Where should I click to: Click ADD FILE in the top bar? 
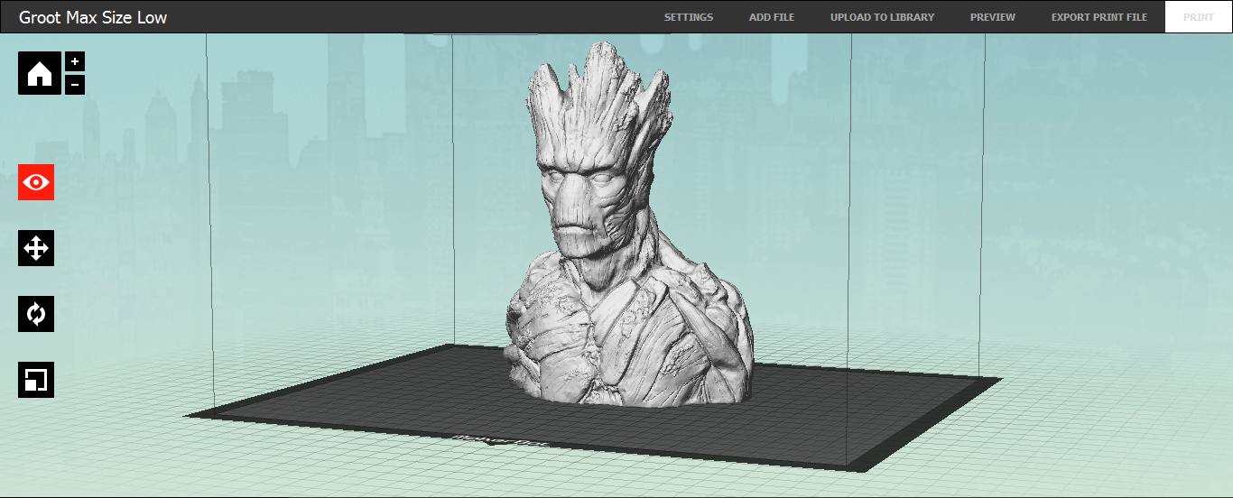point(772,17)
